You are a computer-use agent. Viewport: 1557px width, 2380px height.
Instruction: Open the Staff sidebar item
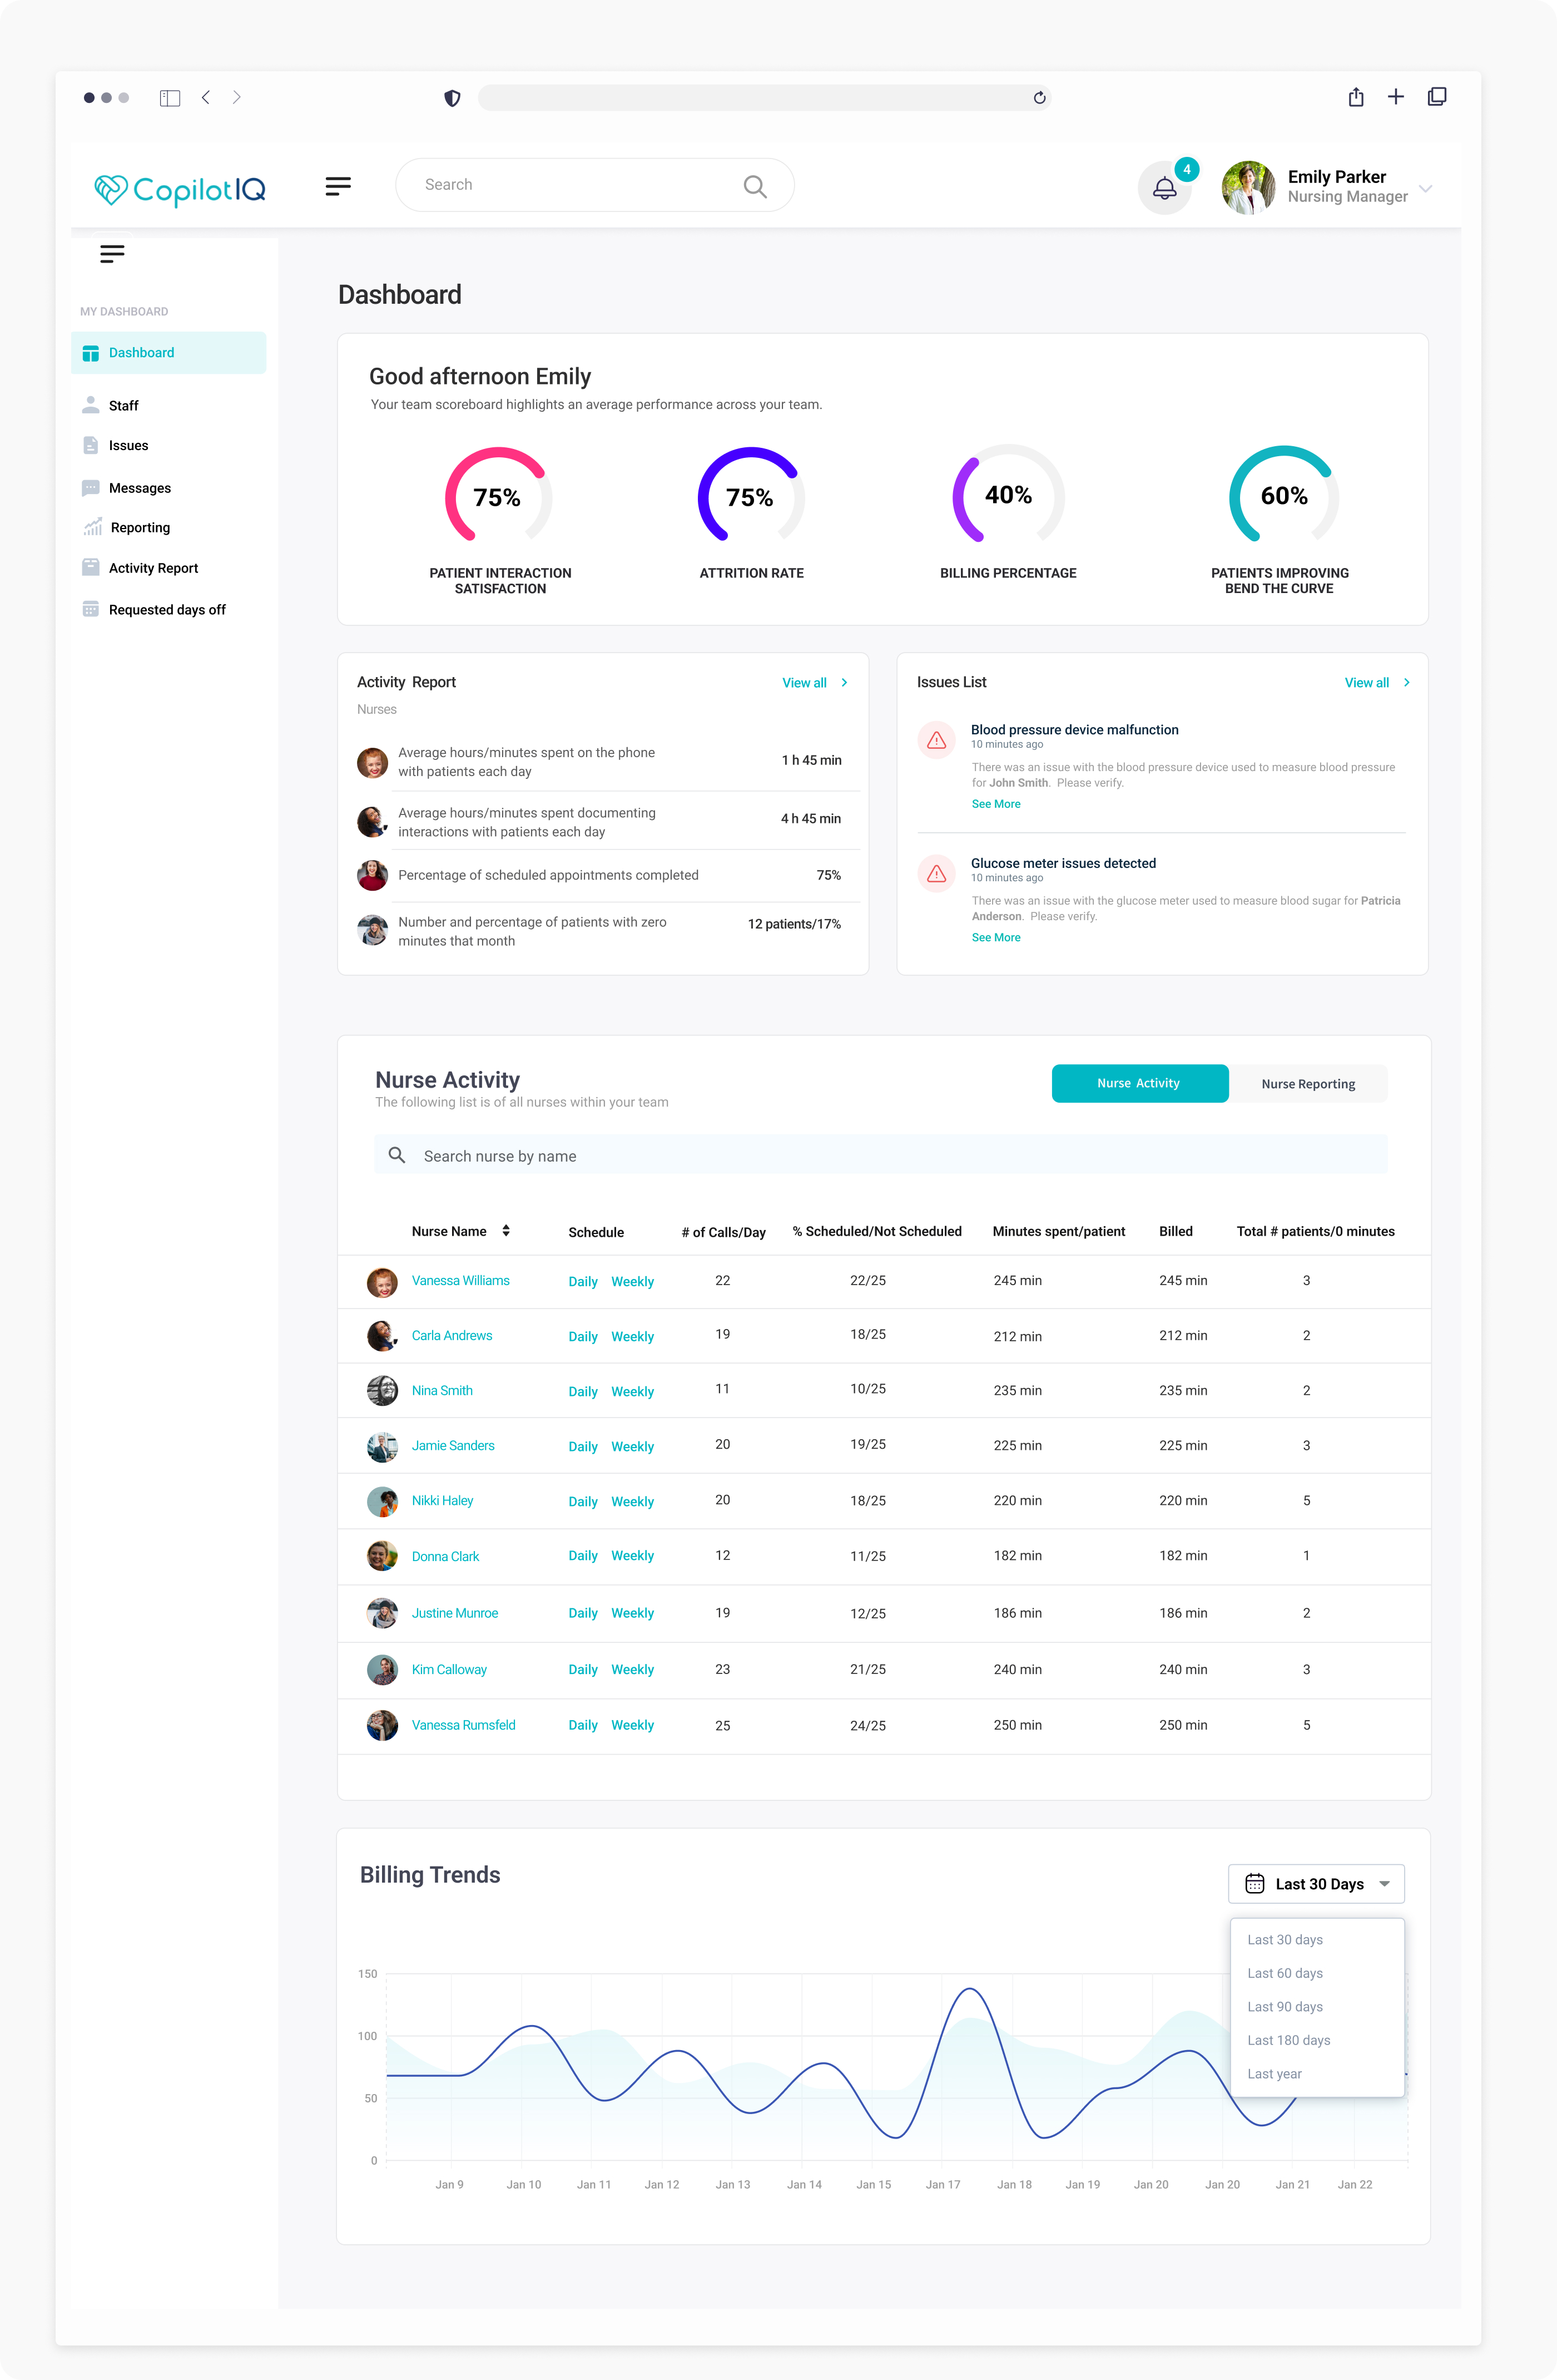[x=124, y=406]
